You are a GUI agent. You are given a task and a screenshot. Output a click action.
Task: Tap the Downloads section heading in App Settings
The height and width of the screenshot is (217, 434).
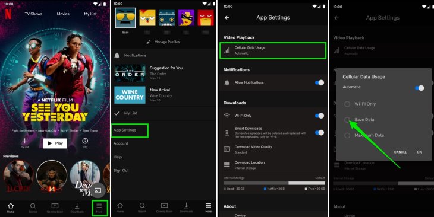(235, 103)
